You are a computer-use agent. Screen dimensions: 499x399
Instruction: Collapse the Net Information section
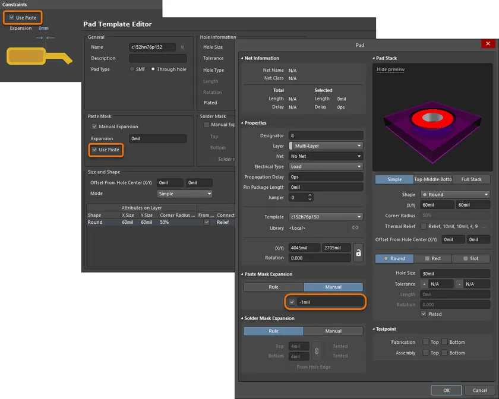coord(242,58)
